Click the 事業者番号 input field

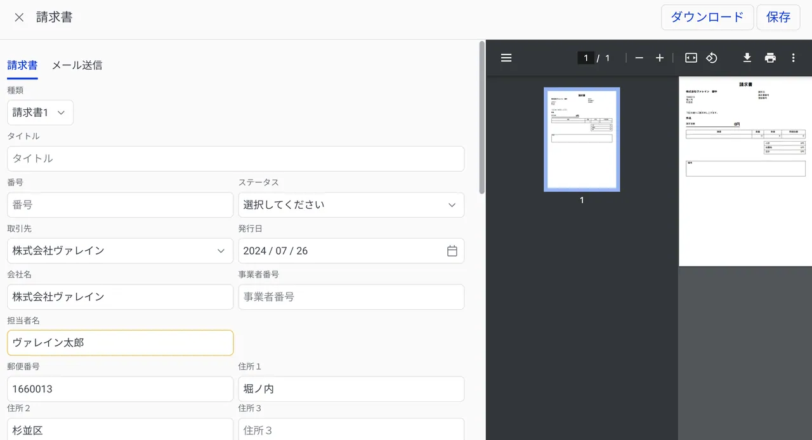[351, 297]
